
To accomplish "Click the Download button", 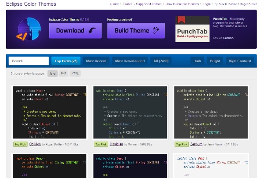I will [x=75, y=31].
